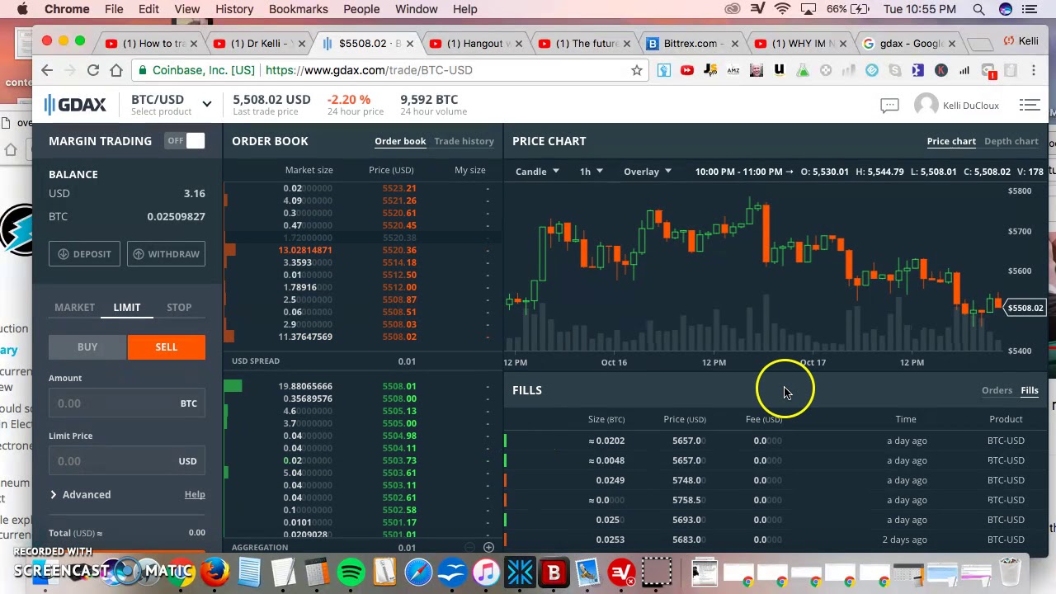Open Safari from the dock
Screen dimensions: 1056x594
418,572
